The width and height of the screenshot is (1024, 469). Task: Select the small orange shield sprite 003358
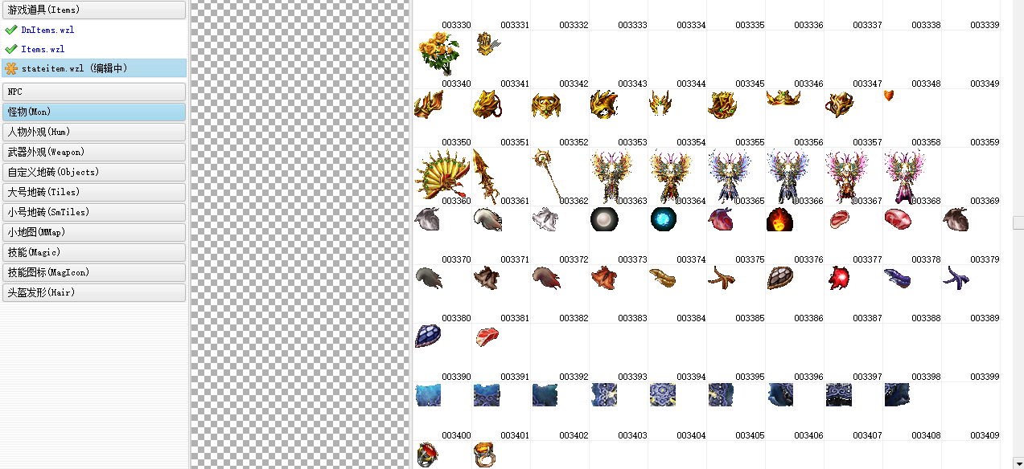point(889,96)
